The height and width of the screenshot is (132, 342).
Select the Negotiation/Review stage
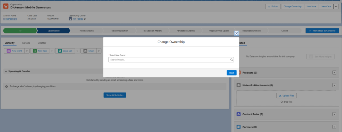coord(251,31)
